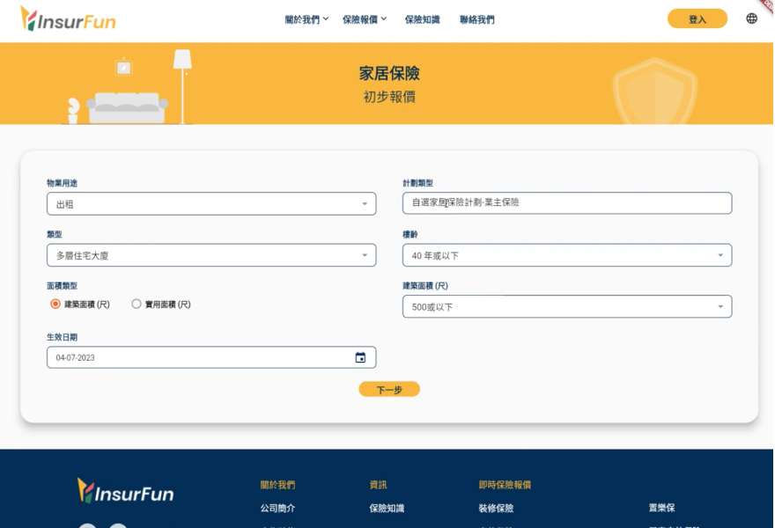Open the 樓齡 dropdown showing 40 年或以下
Screen dimensions: 775x528
pos(566,255)
